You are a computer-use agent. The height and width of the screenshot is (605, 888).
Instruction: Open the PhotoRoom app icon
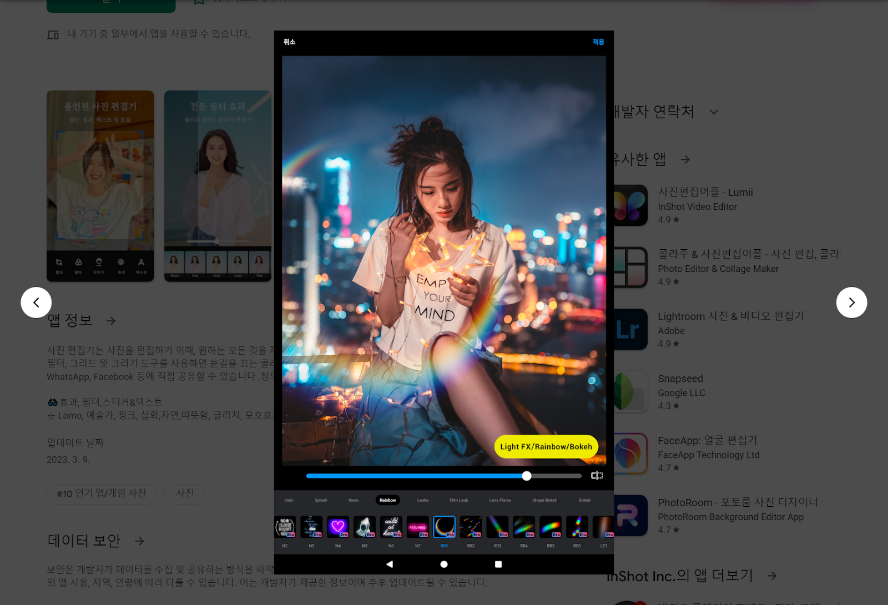pos(630,516)
